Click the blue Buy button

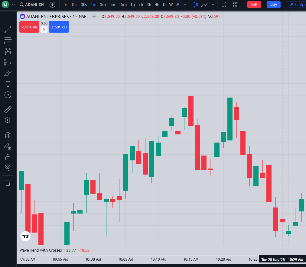(274, 4)
